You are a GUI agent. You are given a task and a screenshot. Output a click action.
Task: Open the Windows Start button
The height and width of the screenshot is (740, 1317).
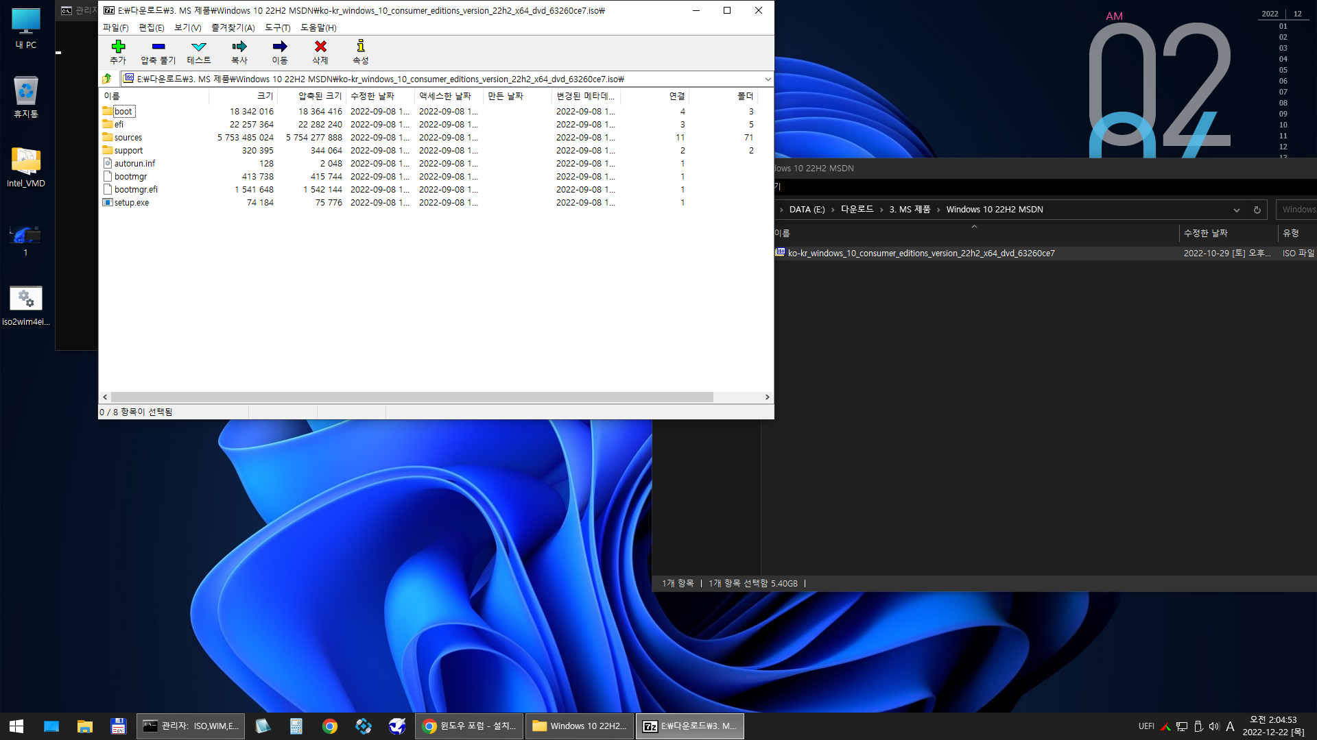click(16, 726)
